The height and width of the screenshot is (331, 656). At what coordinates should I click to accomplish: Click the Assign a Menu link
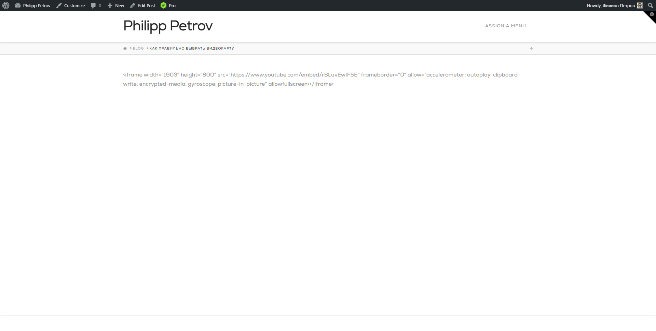click(505, 26)
